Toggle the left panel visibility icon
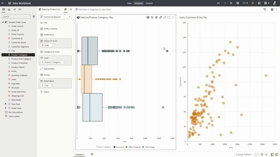 click(273, 154)
